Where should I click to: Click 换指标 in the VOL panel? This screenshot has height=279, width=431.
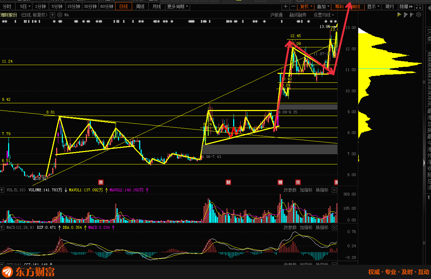pyautogui.click(x=322, y=190)
